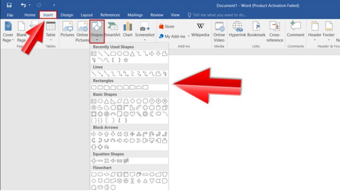
Task: Open the References tab
Action: tap(110, 15)
